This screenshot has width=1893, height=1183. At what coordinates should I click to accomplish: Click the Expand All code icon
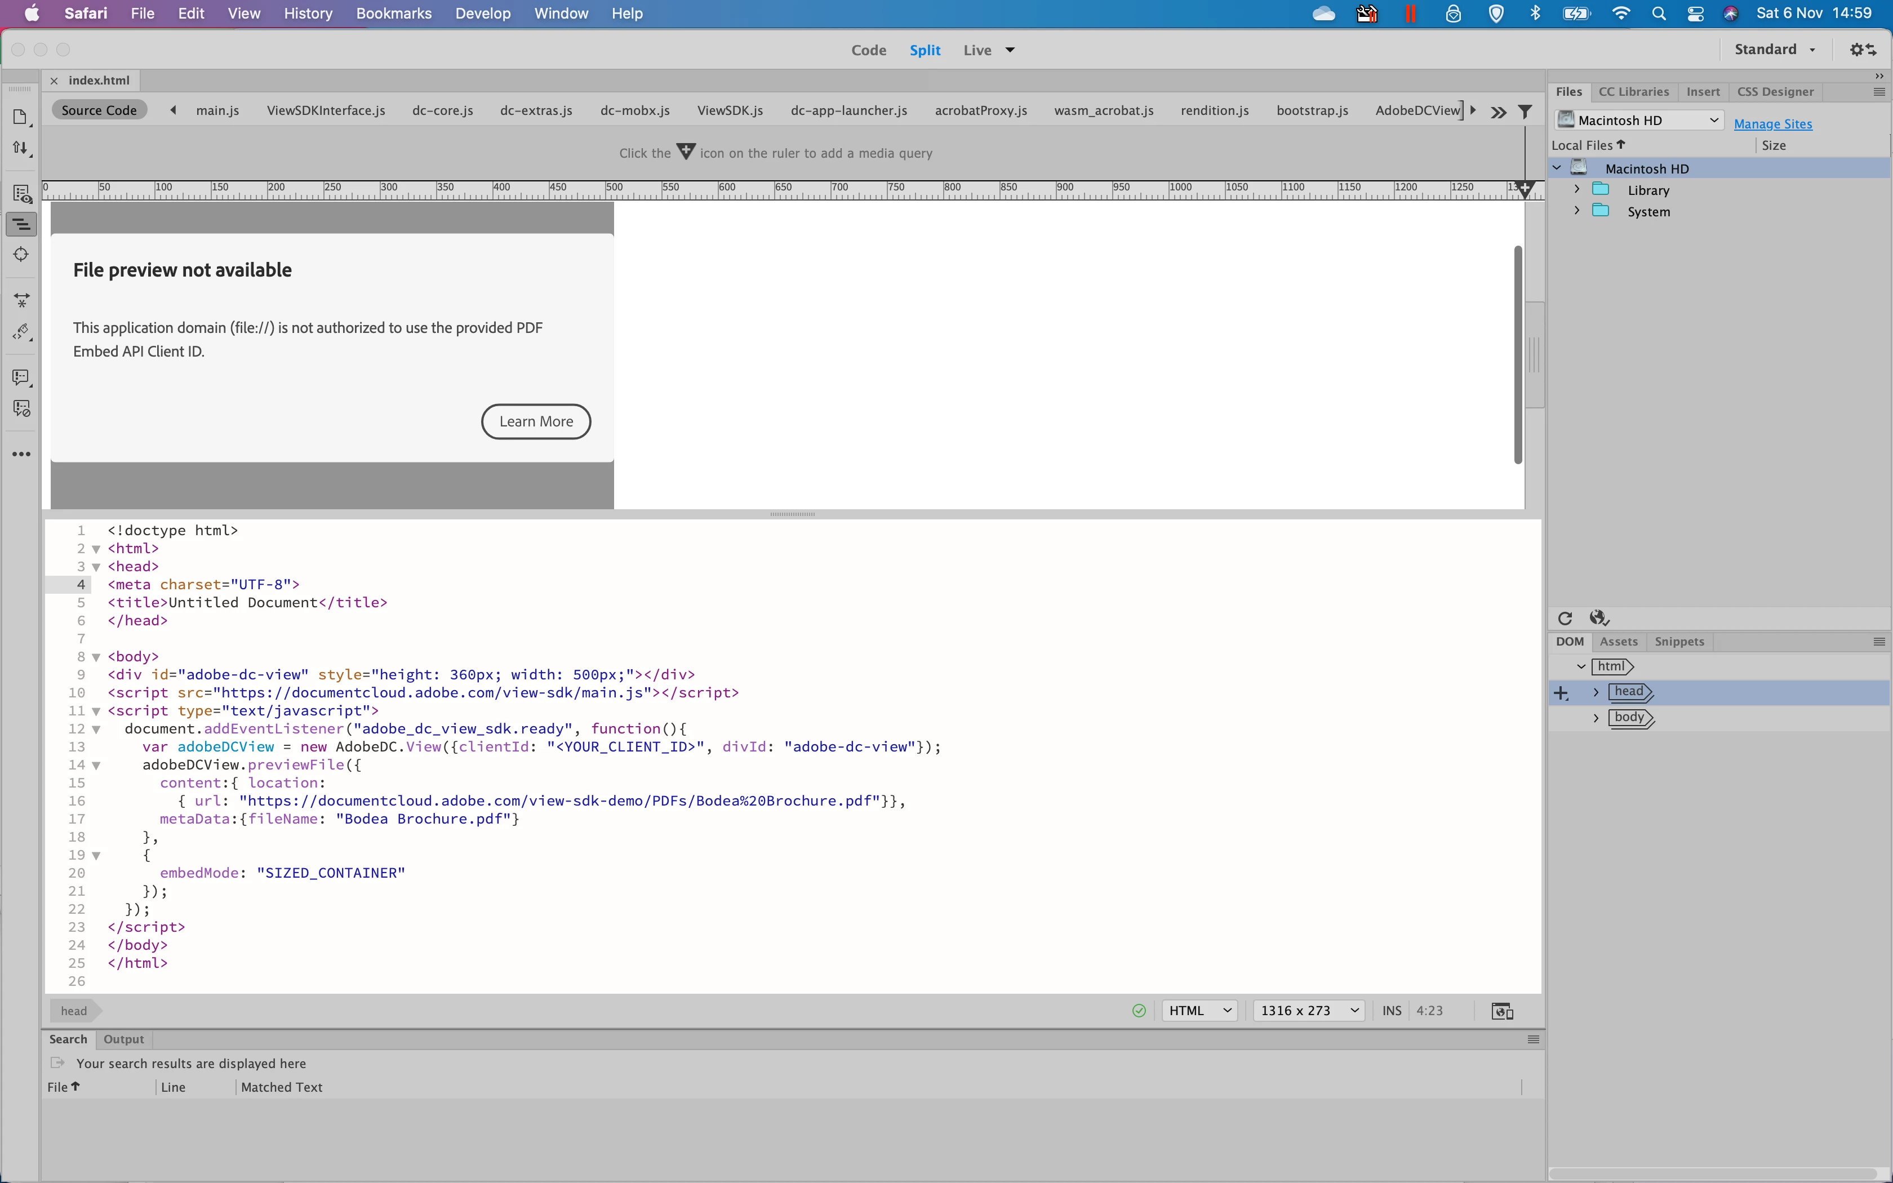[x=22, y=300]
